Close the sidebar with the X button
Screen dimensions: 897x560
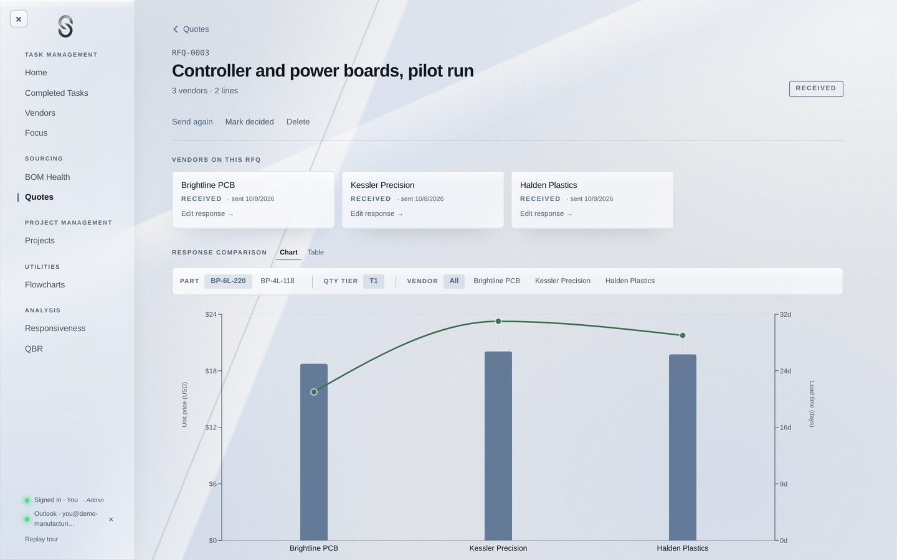pos(19,19)
